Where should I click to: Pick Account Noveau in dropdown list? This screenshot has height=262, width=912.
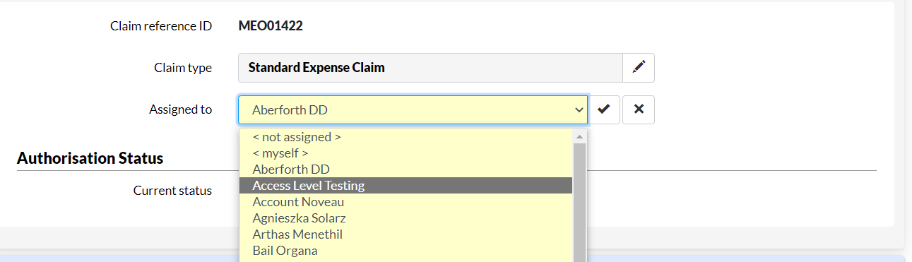pos(405,202)
